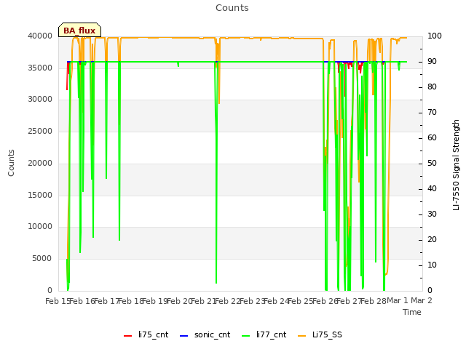
Task: Click the 100 tick on signal strength axis
Action: [435, 36]
